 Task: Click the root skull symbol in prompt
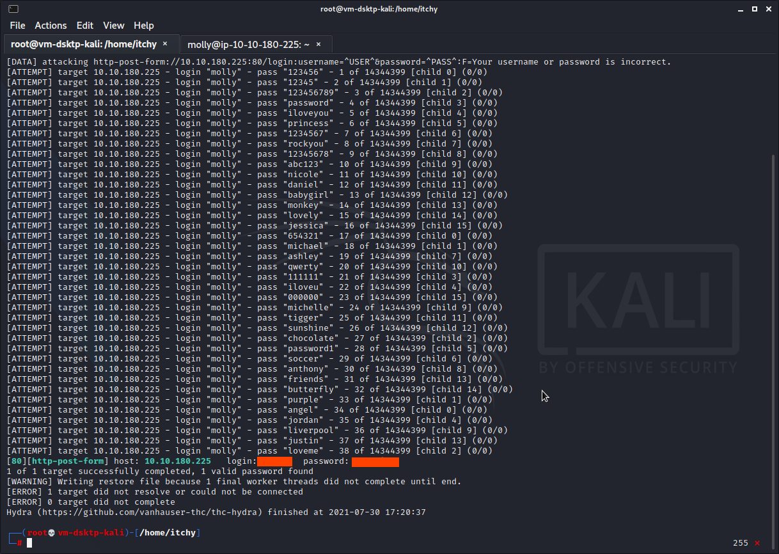(52, 533)
